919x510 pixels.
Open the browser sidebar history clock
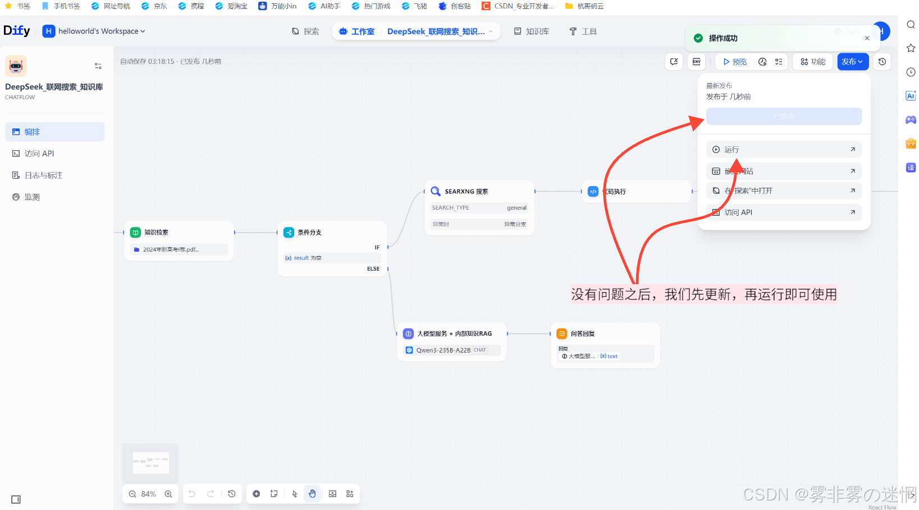coord(911,72)
